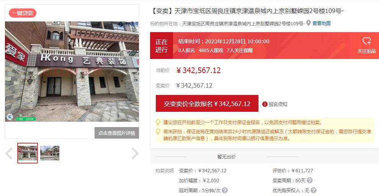The image size is (379, 196).
Task: Click the second lightbulb tip icon
Action: [158, 132]
